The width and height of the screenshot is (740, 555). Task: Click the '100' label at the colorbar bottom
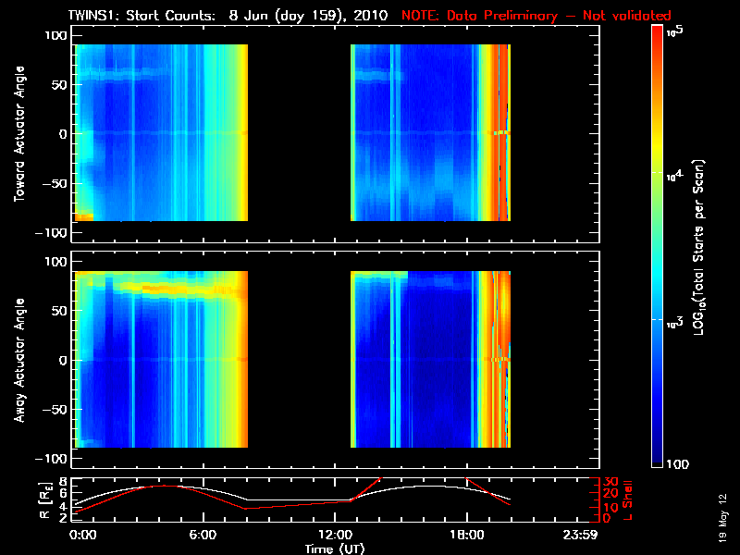[x=678, y=464]
